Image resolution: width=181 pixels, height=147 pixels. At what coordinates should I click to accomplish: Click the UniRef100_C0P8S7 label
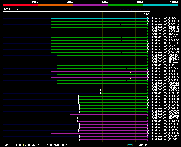pos(166,127)
